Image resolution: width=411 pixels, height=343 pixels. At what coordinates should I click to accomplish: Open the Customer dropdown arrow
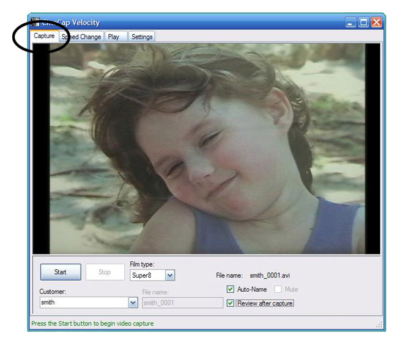tap(133, 303)
